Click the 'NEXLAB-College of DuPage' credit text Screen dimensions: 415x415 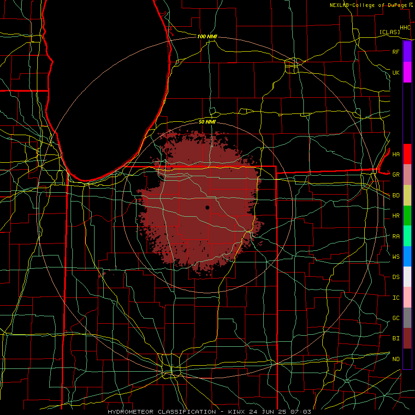point(368,5)
